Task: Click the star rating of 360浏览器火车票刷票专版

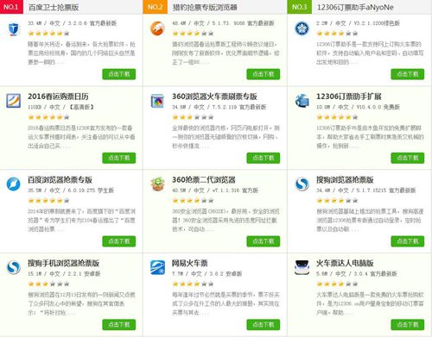Action: (x=193, y=117)
